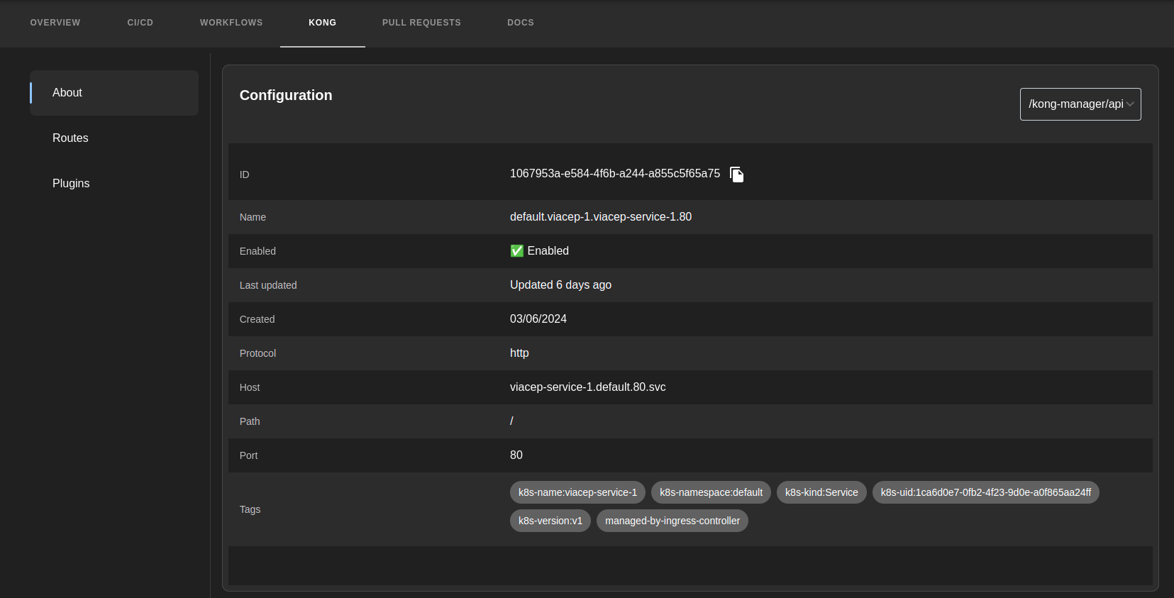Open the Pull Requests tab
1174x598 pixels.
(x=421, y=23)
